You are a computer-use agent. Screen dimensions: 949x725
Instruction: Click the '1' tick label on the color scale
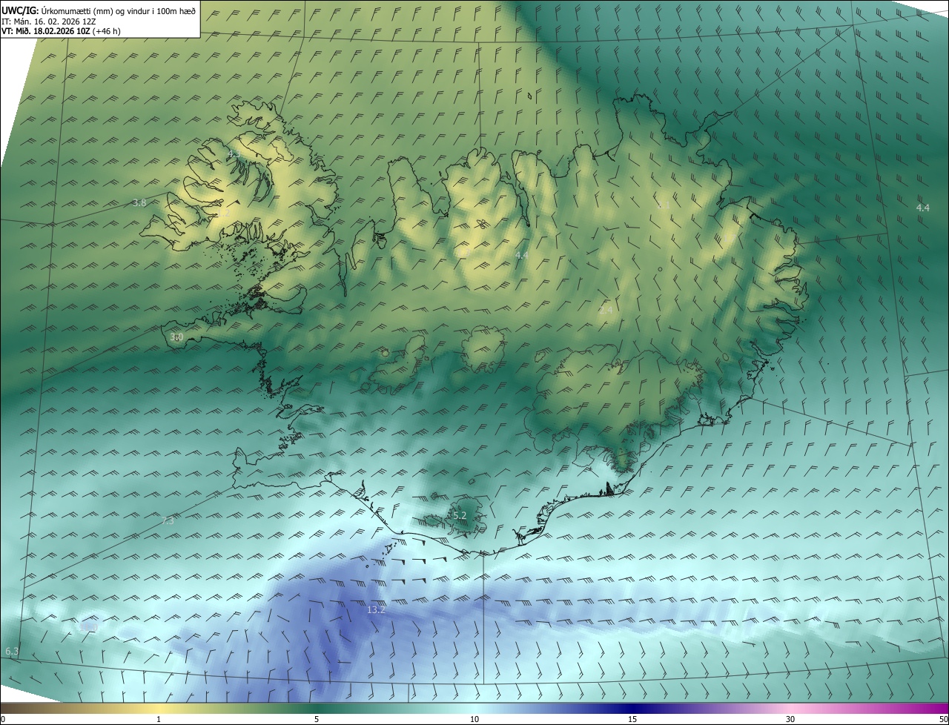pyautogui.click(x=159, y=719)
